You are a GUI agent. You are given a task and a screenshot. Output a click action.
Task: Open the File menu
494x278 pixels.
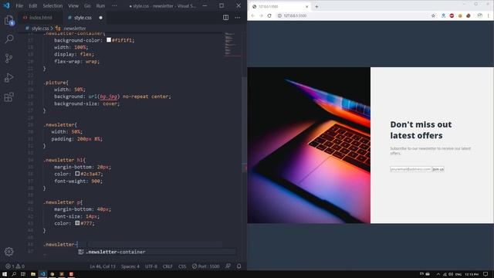point(19,5)
